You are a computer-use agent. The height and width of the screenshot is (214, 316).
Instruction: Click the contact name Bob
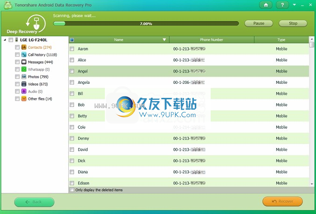point(81,105)
